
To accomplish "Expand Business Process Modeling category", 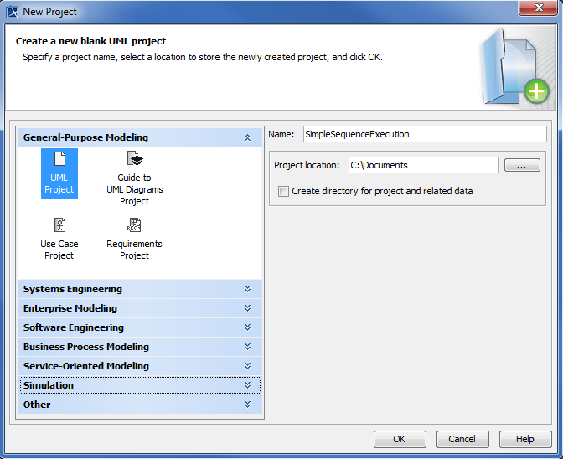I will point(140,347).
